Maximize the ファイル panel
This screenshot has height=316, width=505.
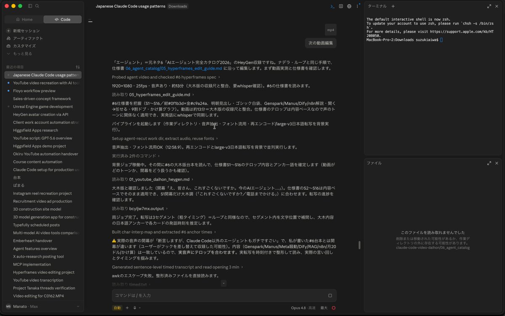(489, 163)
